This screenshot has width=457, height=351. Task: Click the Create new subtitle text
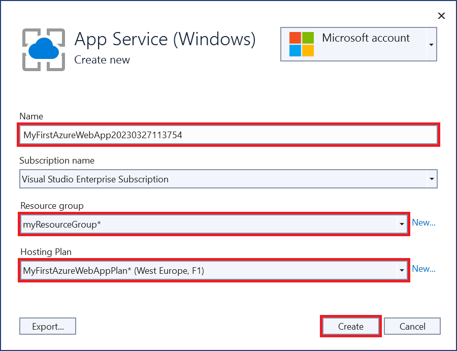[x=102, y=60]
